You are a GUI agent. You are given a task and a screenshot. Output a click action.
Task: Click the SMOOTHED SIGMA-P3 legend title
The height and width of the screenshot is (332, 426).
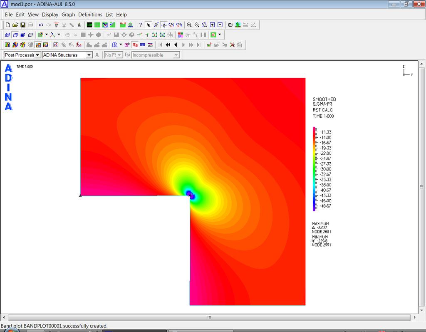pyautogui.click(x=324, y=102)
